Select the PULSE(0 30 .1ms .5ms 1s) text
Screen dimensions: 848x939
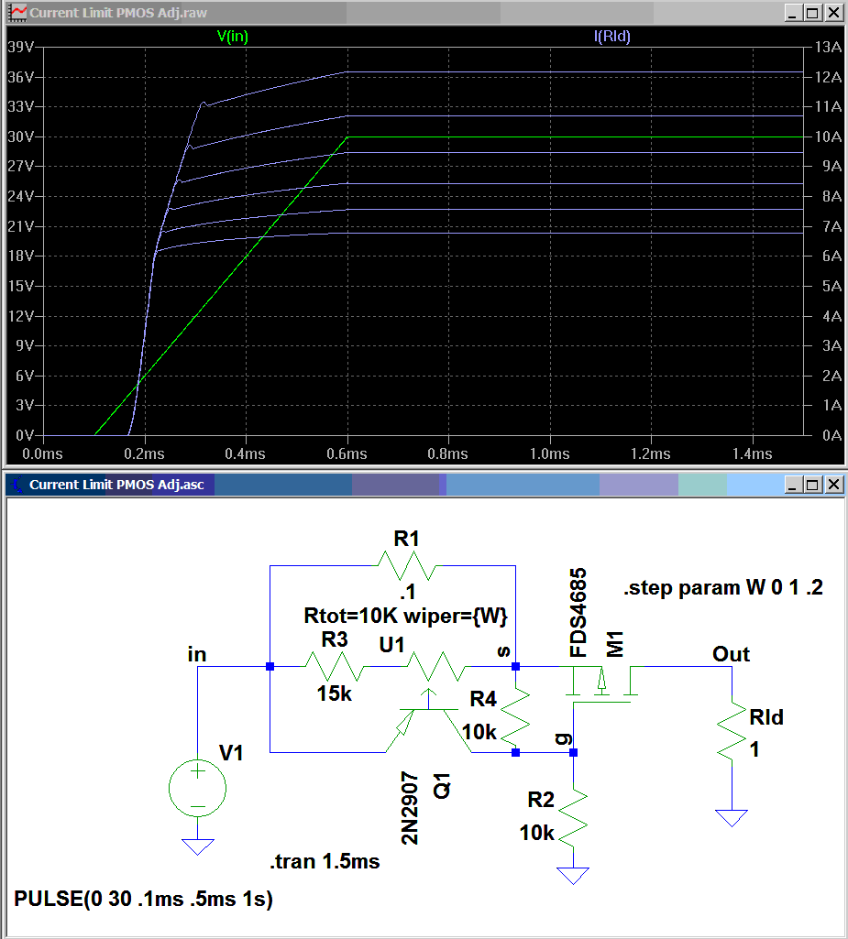(142, 899)
